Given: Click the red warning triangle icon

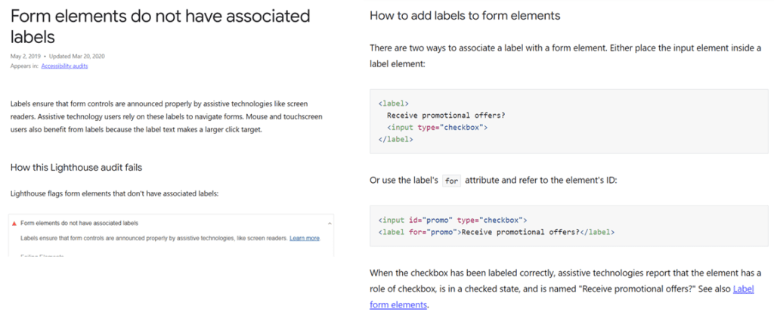Looking at the screenshot, I should (14, 224).
